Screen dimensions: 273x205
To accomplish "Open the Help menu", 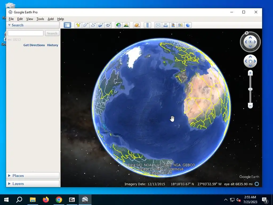I will click(x=61, y=19).
